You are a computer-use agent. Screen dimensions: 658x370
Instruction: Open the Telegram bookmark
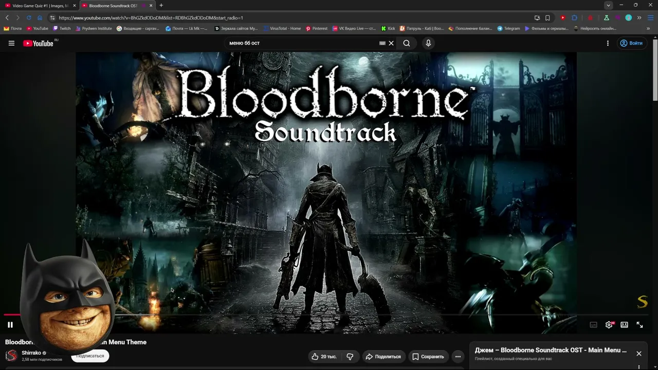(508, 29)
